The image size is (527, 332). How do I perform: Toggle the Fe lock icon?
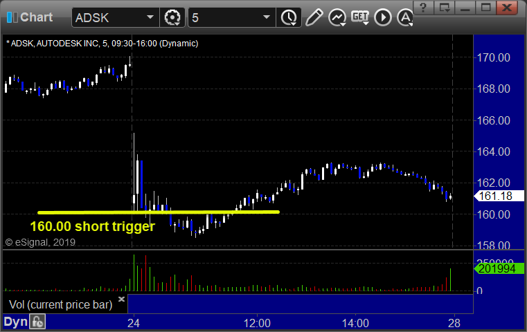tap(37, 322)
